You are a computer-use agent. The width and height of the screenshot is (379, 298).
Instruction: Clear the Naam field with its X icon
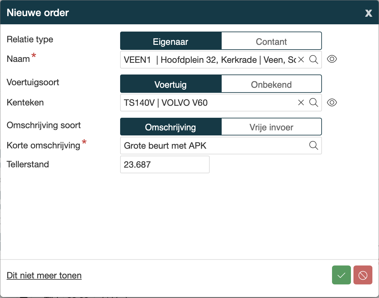tap(301, 59)
